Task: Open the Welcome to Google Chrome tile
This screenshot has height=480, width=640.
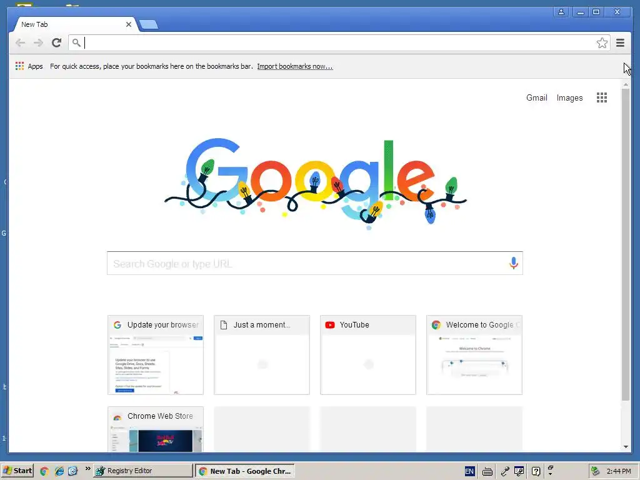Action: coord(474,355)
